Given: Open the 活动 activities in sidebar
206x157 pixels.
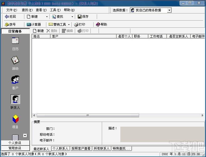Looking at the screenshot, I should 15,63.
